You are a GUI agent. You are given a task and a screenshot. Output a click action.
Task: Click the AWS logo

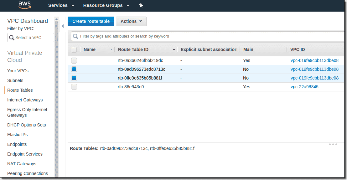tap(24, 5)
